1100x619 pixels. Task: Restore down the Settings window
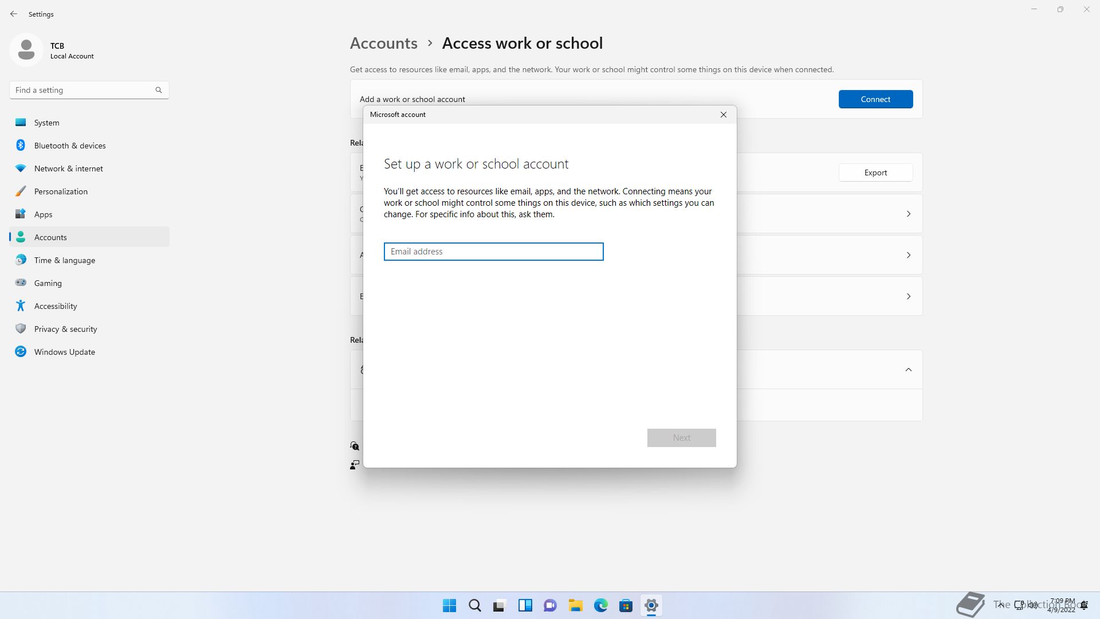[1060, 9]
